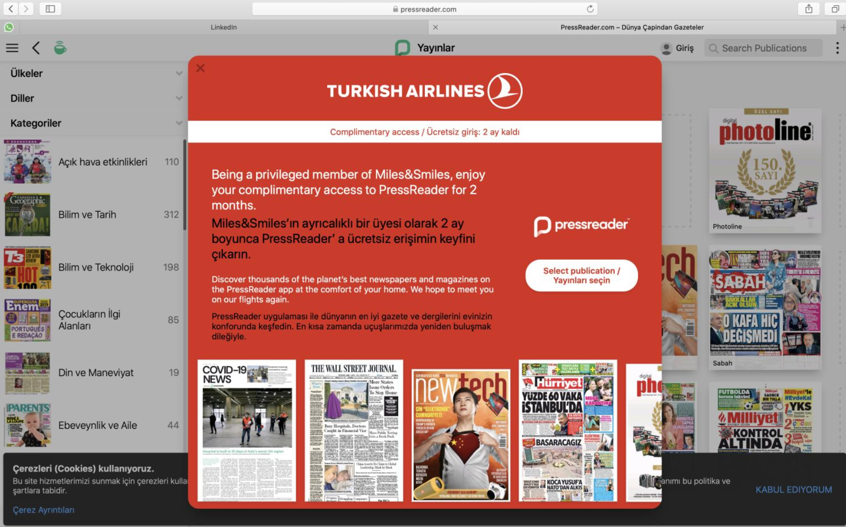Open the three-dot overflow menu
Image resolution: width=846 pixels, height=527 pixels.
[836, 47]
